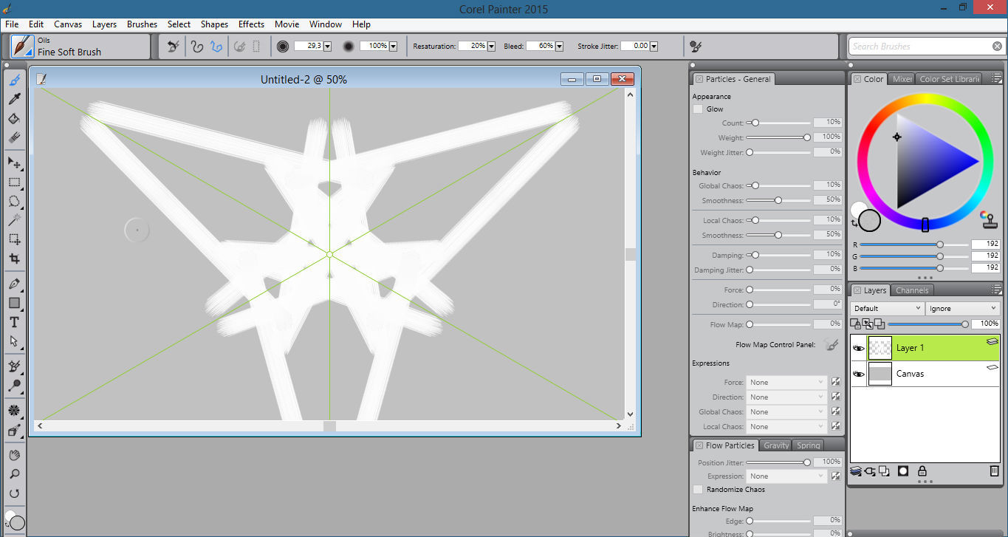This screenshot has width=1008, height=537.
Task: Click the Spring tab
Action: [x=808, y=445]
